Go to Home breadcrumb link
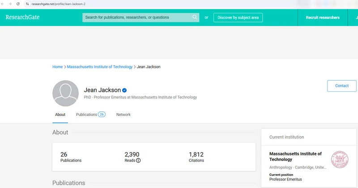 pos(58,67)
